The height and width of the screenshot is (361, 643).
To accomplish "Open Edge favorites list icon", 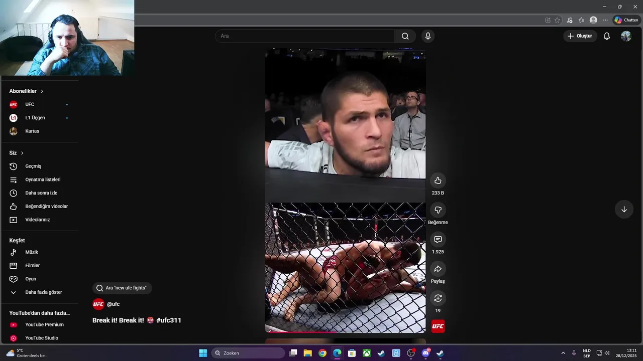I will click(x=581, y=20).
